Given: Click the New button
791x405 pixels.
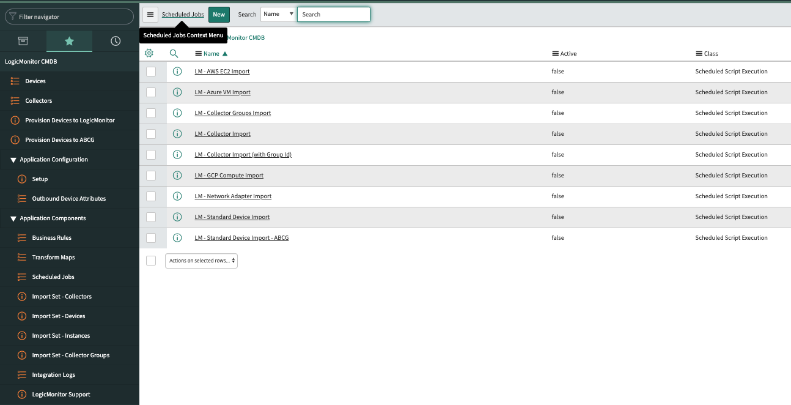Looking at the screenshot, I should click(x=219, y=15).
